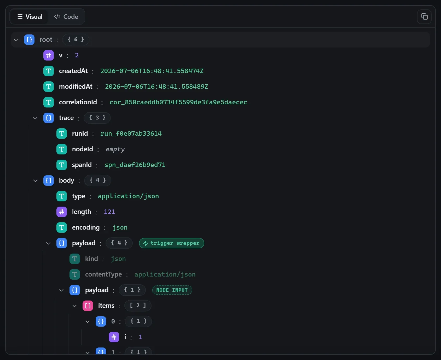Click the number icon beside length
The height and width of the screenshot is (360, 441).
[x=62, y=212]
